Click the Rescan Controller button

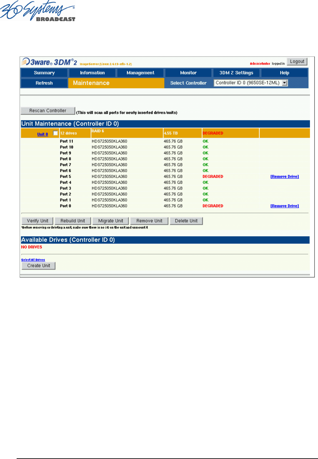tap(48, 111)
